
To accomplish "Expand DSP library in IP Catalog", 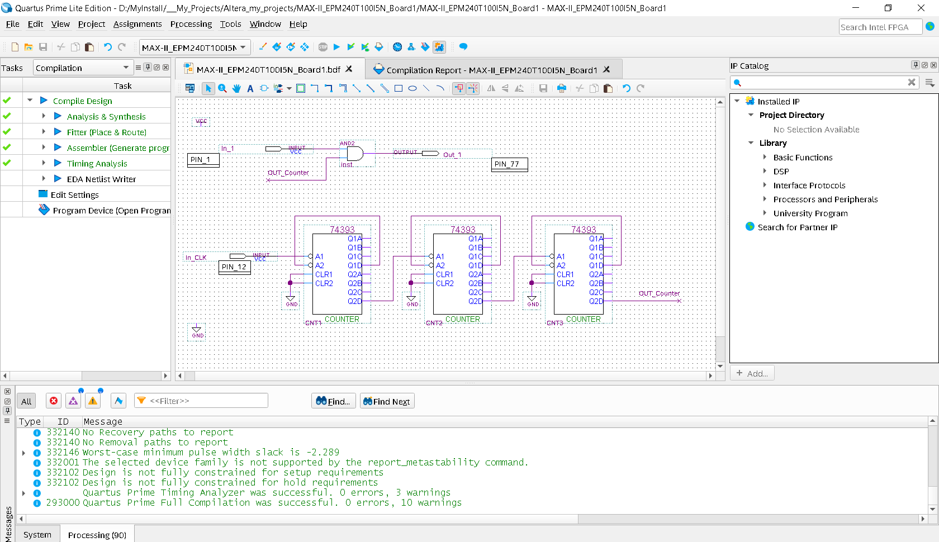I will pyautogui.click(x=765, y=171).
